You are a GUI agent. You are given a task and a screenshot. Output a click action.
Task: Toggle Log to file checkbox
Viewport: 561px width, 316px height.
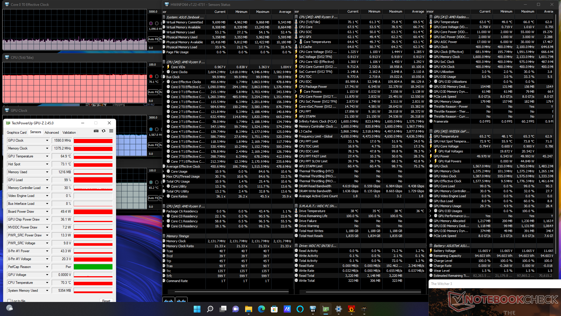(x=9, y=301)
